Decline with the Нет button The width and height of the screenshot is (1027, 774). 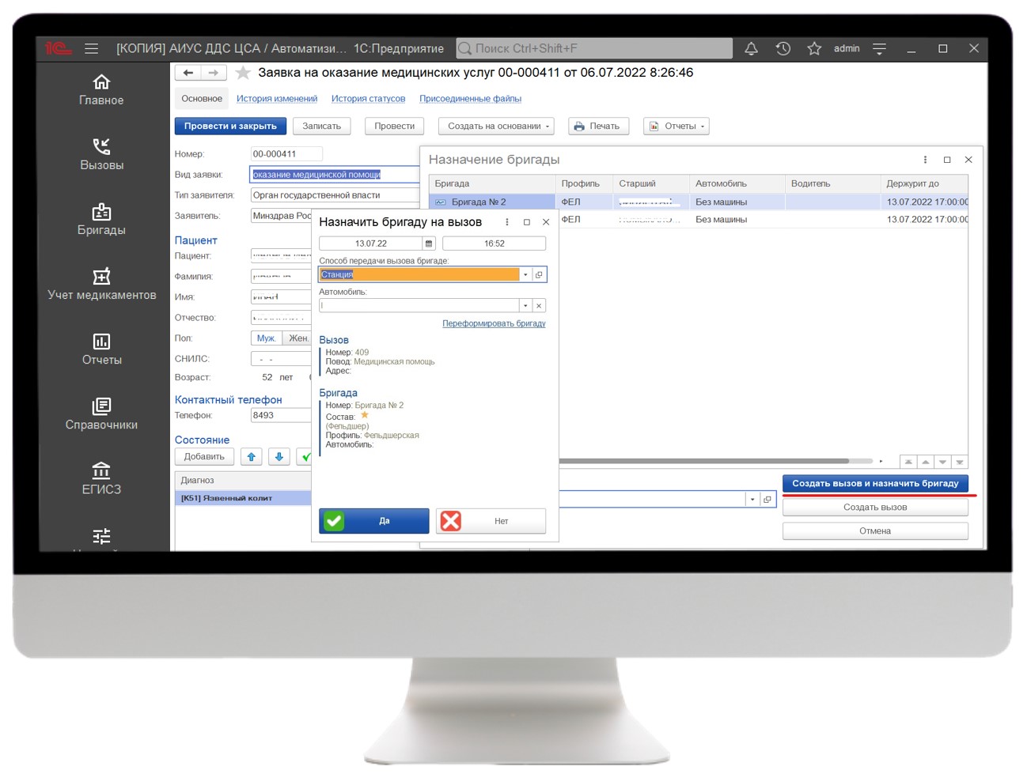491,521
